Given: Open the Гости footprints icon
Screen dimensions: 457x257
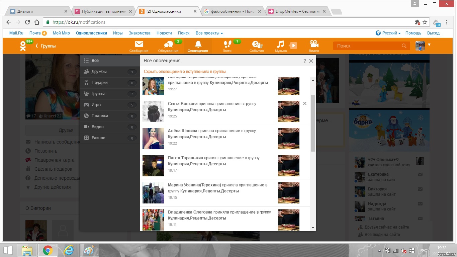Looking at the screenshot, I should pos(227,44).
